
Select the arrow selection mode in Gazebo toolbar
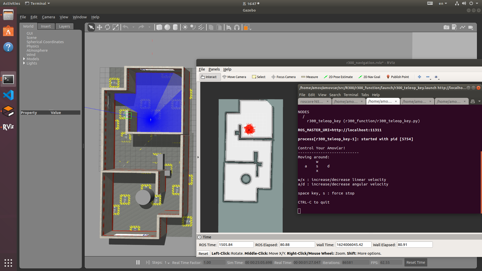[91, 27]
